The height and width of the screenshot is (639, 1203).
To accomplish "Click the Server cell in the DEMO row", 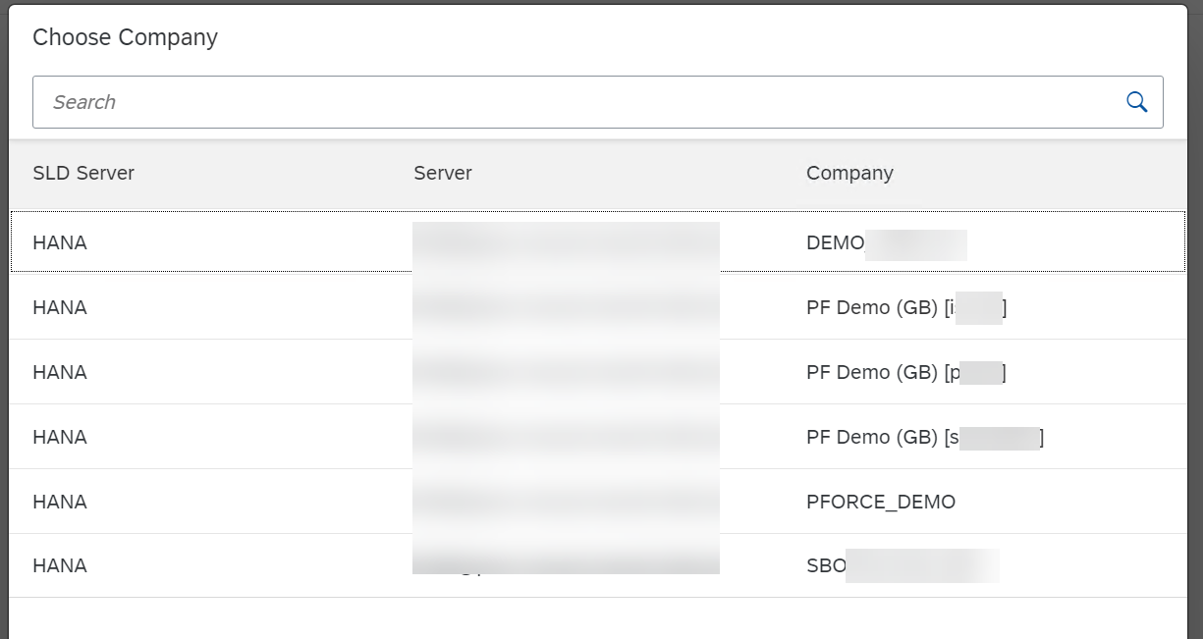I will pos(566,242).
